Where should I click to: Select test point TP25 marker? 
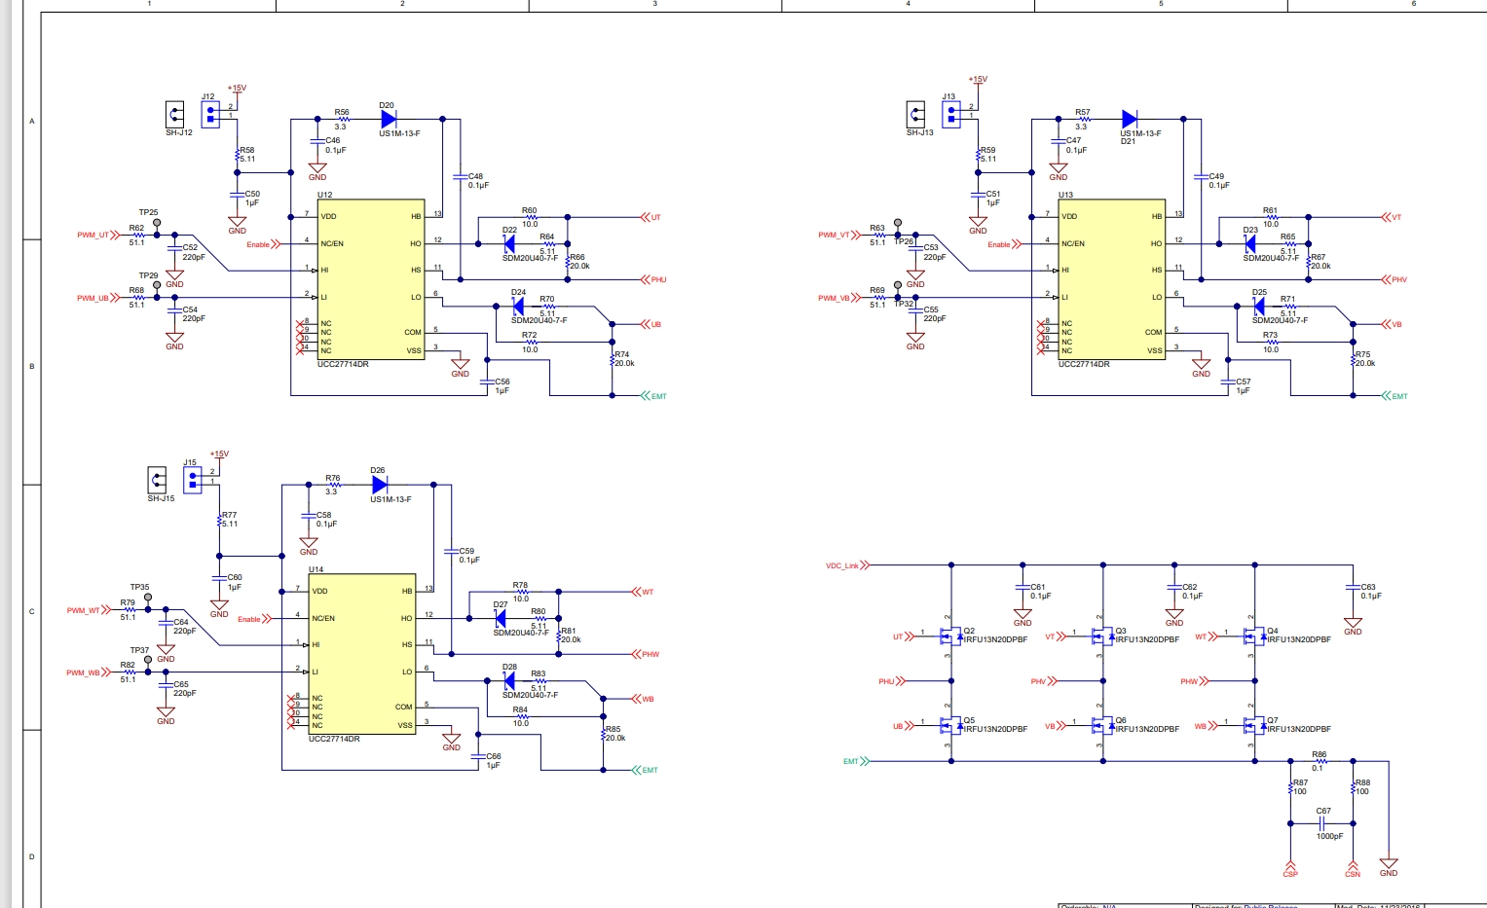[x=157, y=223]
